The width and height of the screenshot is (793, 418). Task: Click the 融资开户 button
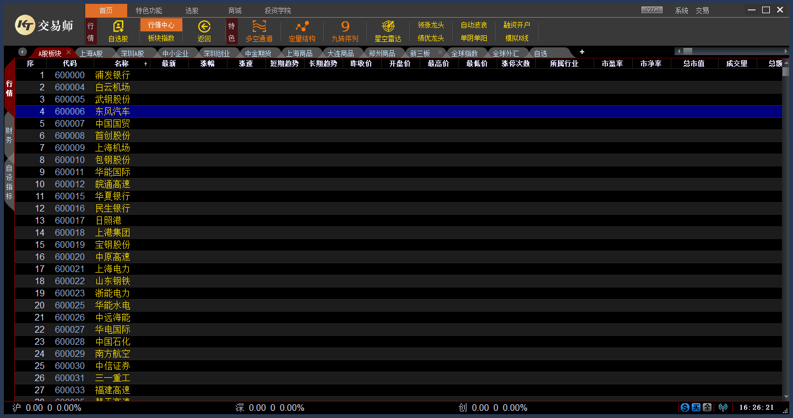point(517,25)
